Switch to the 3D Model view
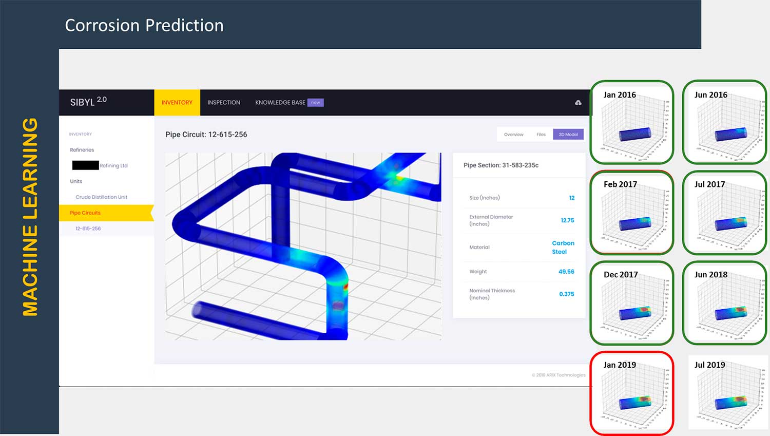The image size is (770, 436). pyautogui.click(x=568, y=135)
